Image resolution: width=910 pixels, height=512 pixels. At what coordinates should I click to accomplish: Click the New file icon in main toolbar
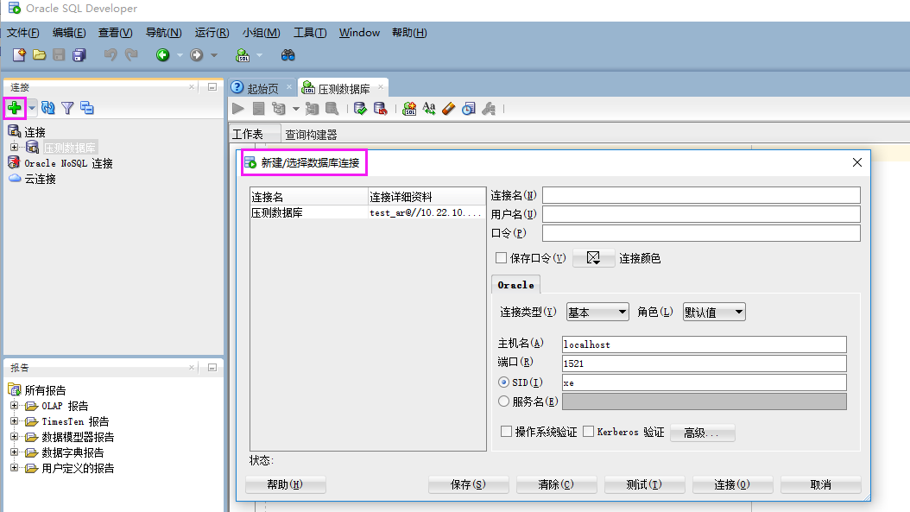tap(19, 54)
